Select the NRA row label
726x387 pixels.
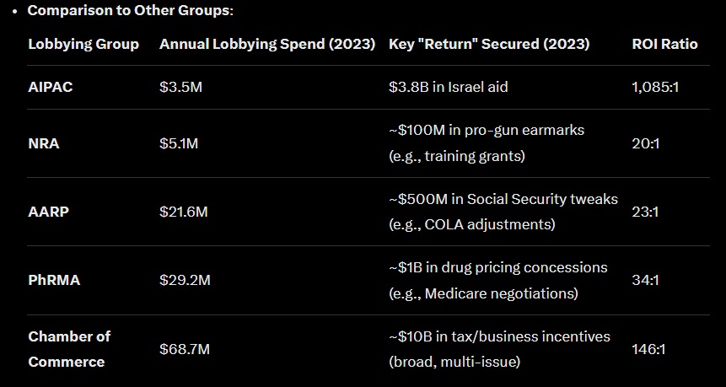point(44,143)
